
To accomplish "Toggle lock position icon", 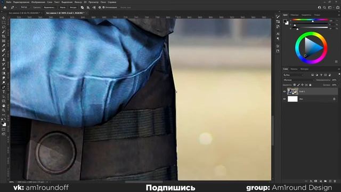I will (302, 85).
